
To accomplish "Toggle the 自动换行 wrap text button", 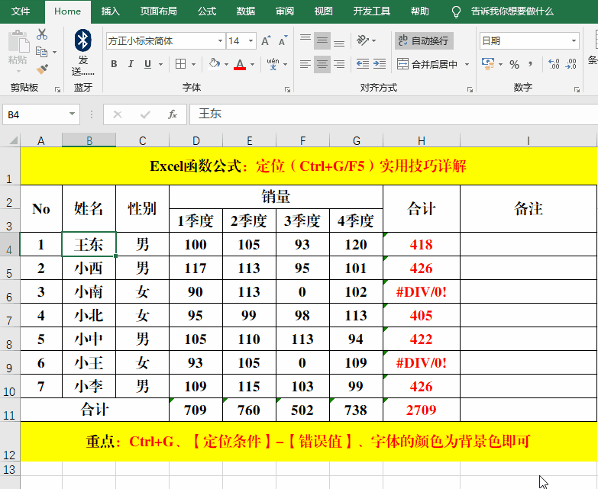I will 422,41.
